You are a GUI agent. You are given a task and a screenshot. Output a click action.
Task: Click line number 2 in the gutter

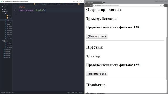click(x=15, y=10)
